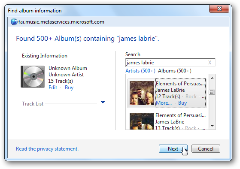The height and width of the screenshot is (169, 240).
Task: Click the Next button
Action: tap(173, 149)
